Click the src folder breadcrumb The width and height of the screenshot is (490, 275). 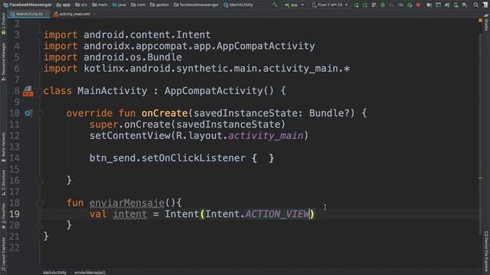(81, 5)
